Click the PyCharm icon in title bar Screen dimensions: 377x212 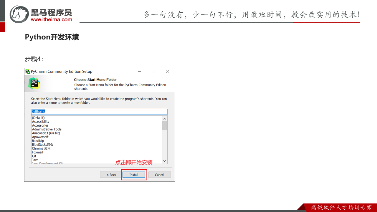(28, 72)
